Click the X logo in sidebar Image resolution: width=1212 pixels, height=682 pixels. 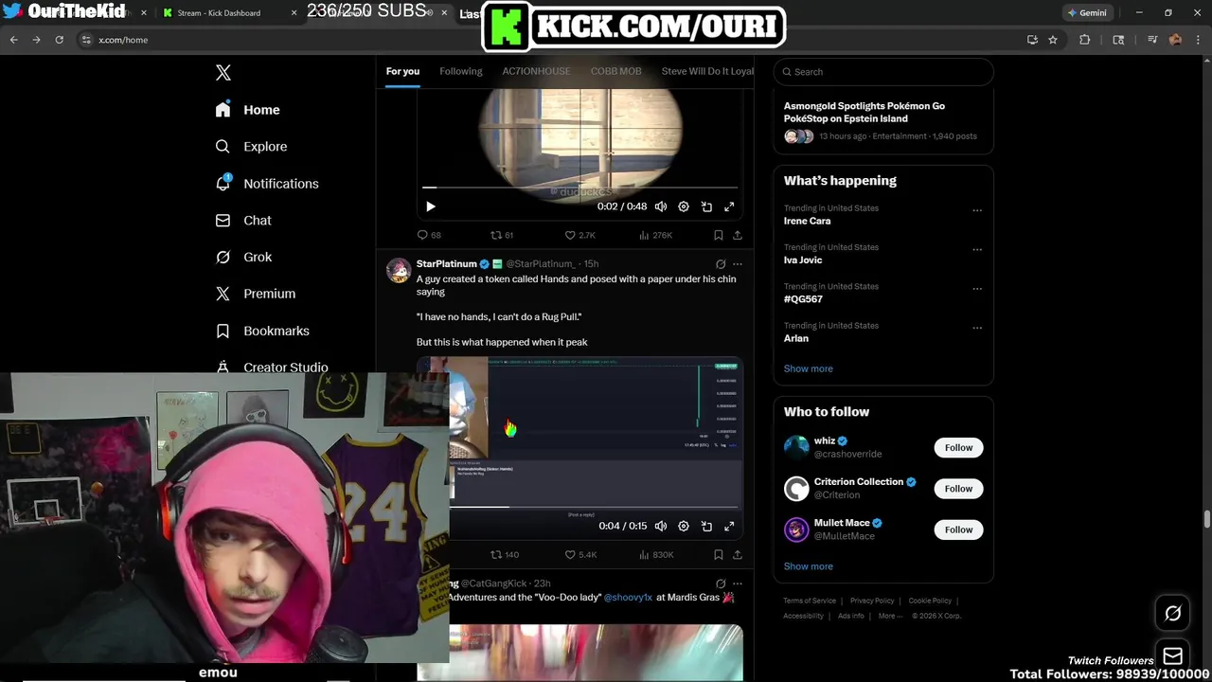click(223, 73)
